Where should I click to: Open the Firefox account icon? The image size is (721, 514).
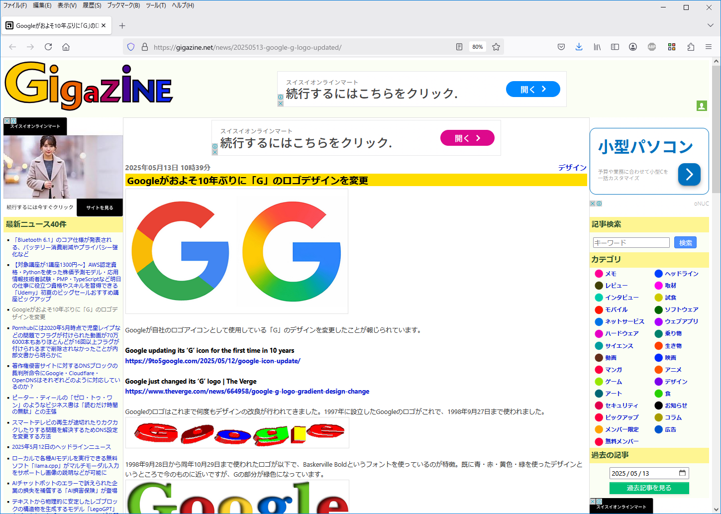point(633,47)
